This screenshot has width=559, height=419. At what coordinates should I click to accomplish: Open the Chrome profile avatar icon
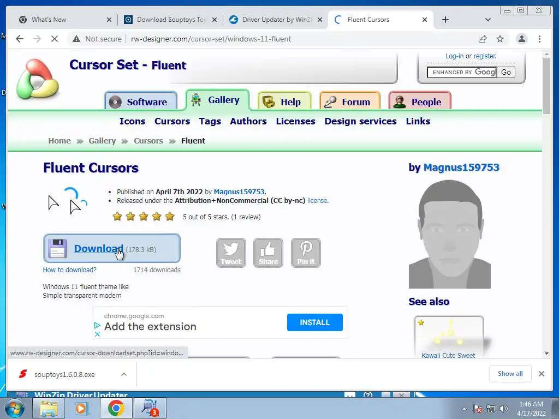(x=521, y=39)
